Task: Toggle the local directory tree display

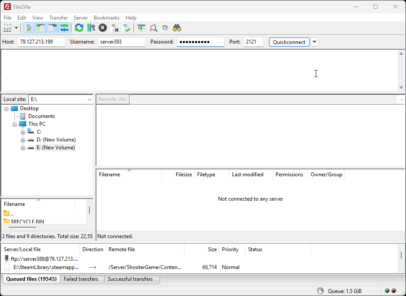Action: (41, 28)
